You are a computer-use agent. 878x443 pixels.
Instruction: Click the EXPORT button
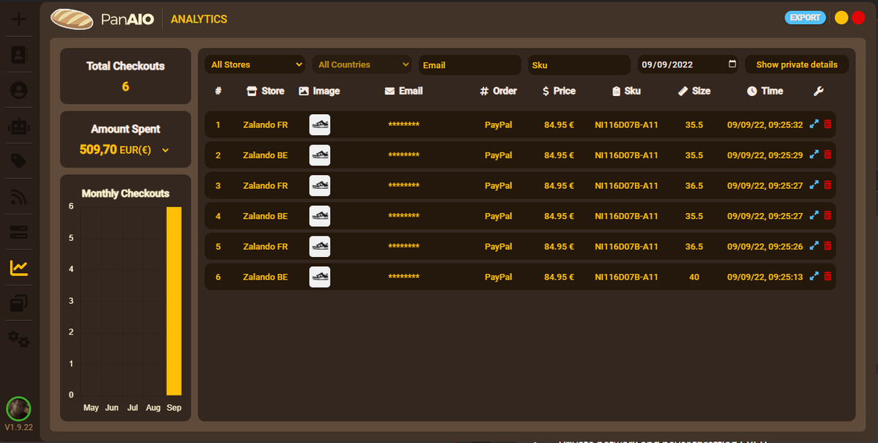point(806,18)
